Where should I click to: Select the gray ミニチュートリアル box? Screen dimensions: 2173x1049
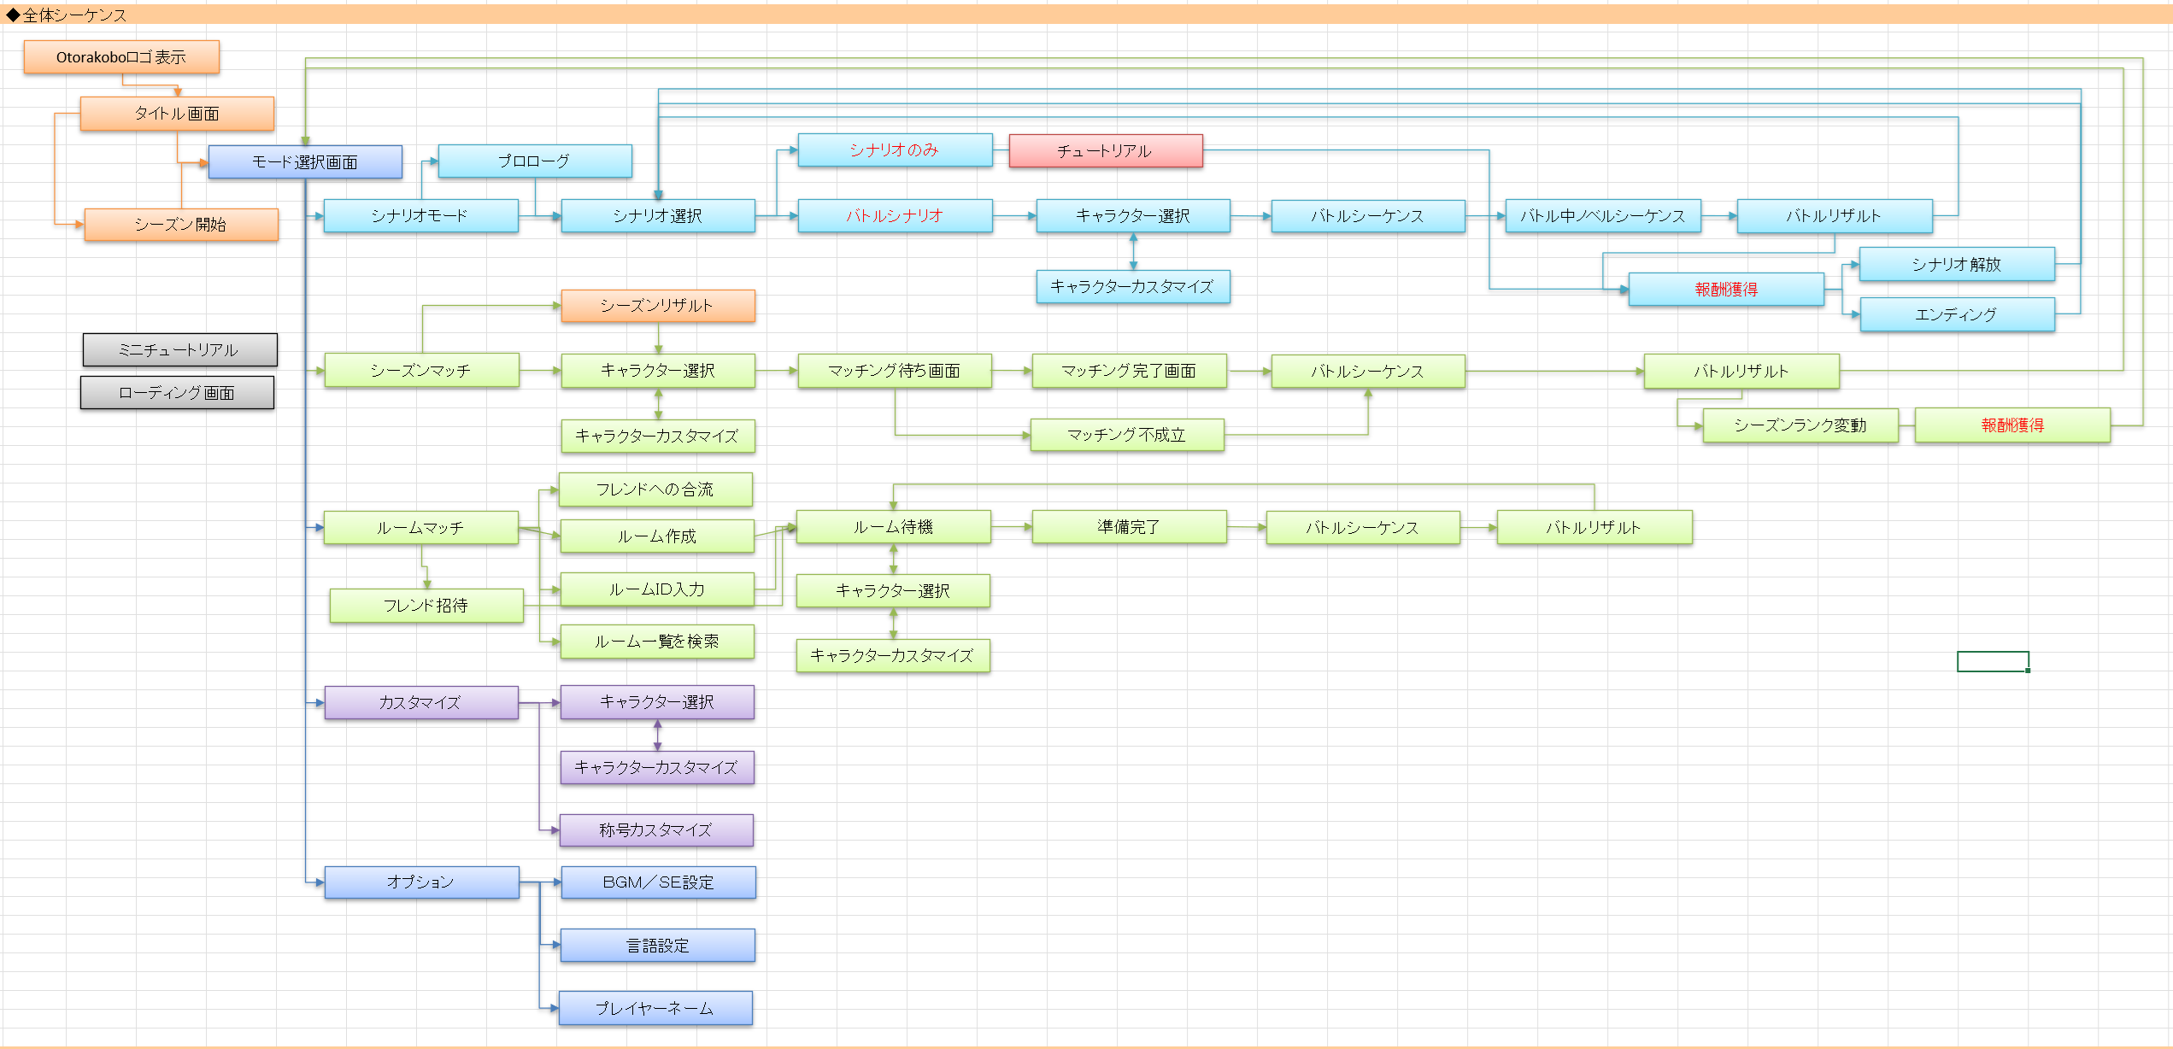[x=179, y=350]
